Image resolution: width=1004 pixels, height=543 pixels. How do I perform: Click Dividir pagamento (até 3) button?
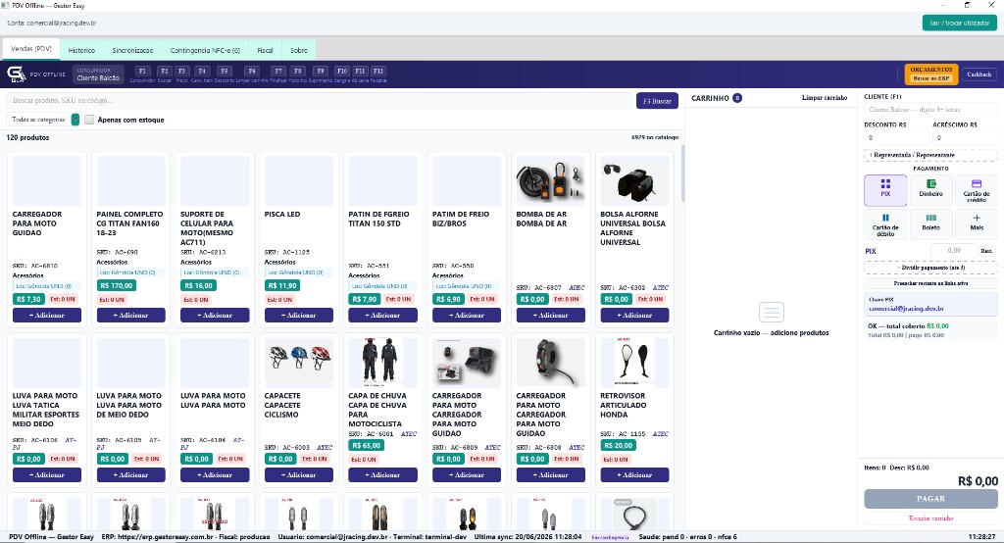[x=930, y=268]
